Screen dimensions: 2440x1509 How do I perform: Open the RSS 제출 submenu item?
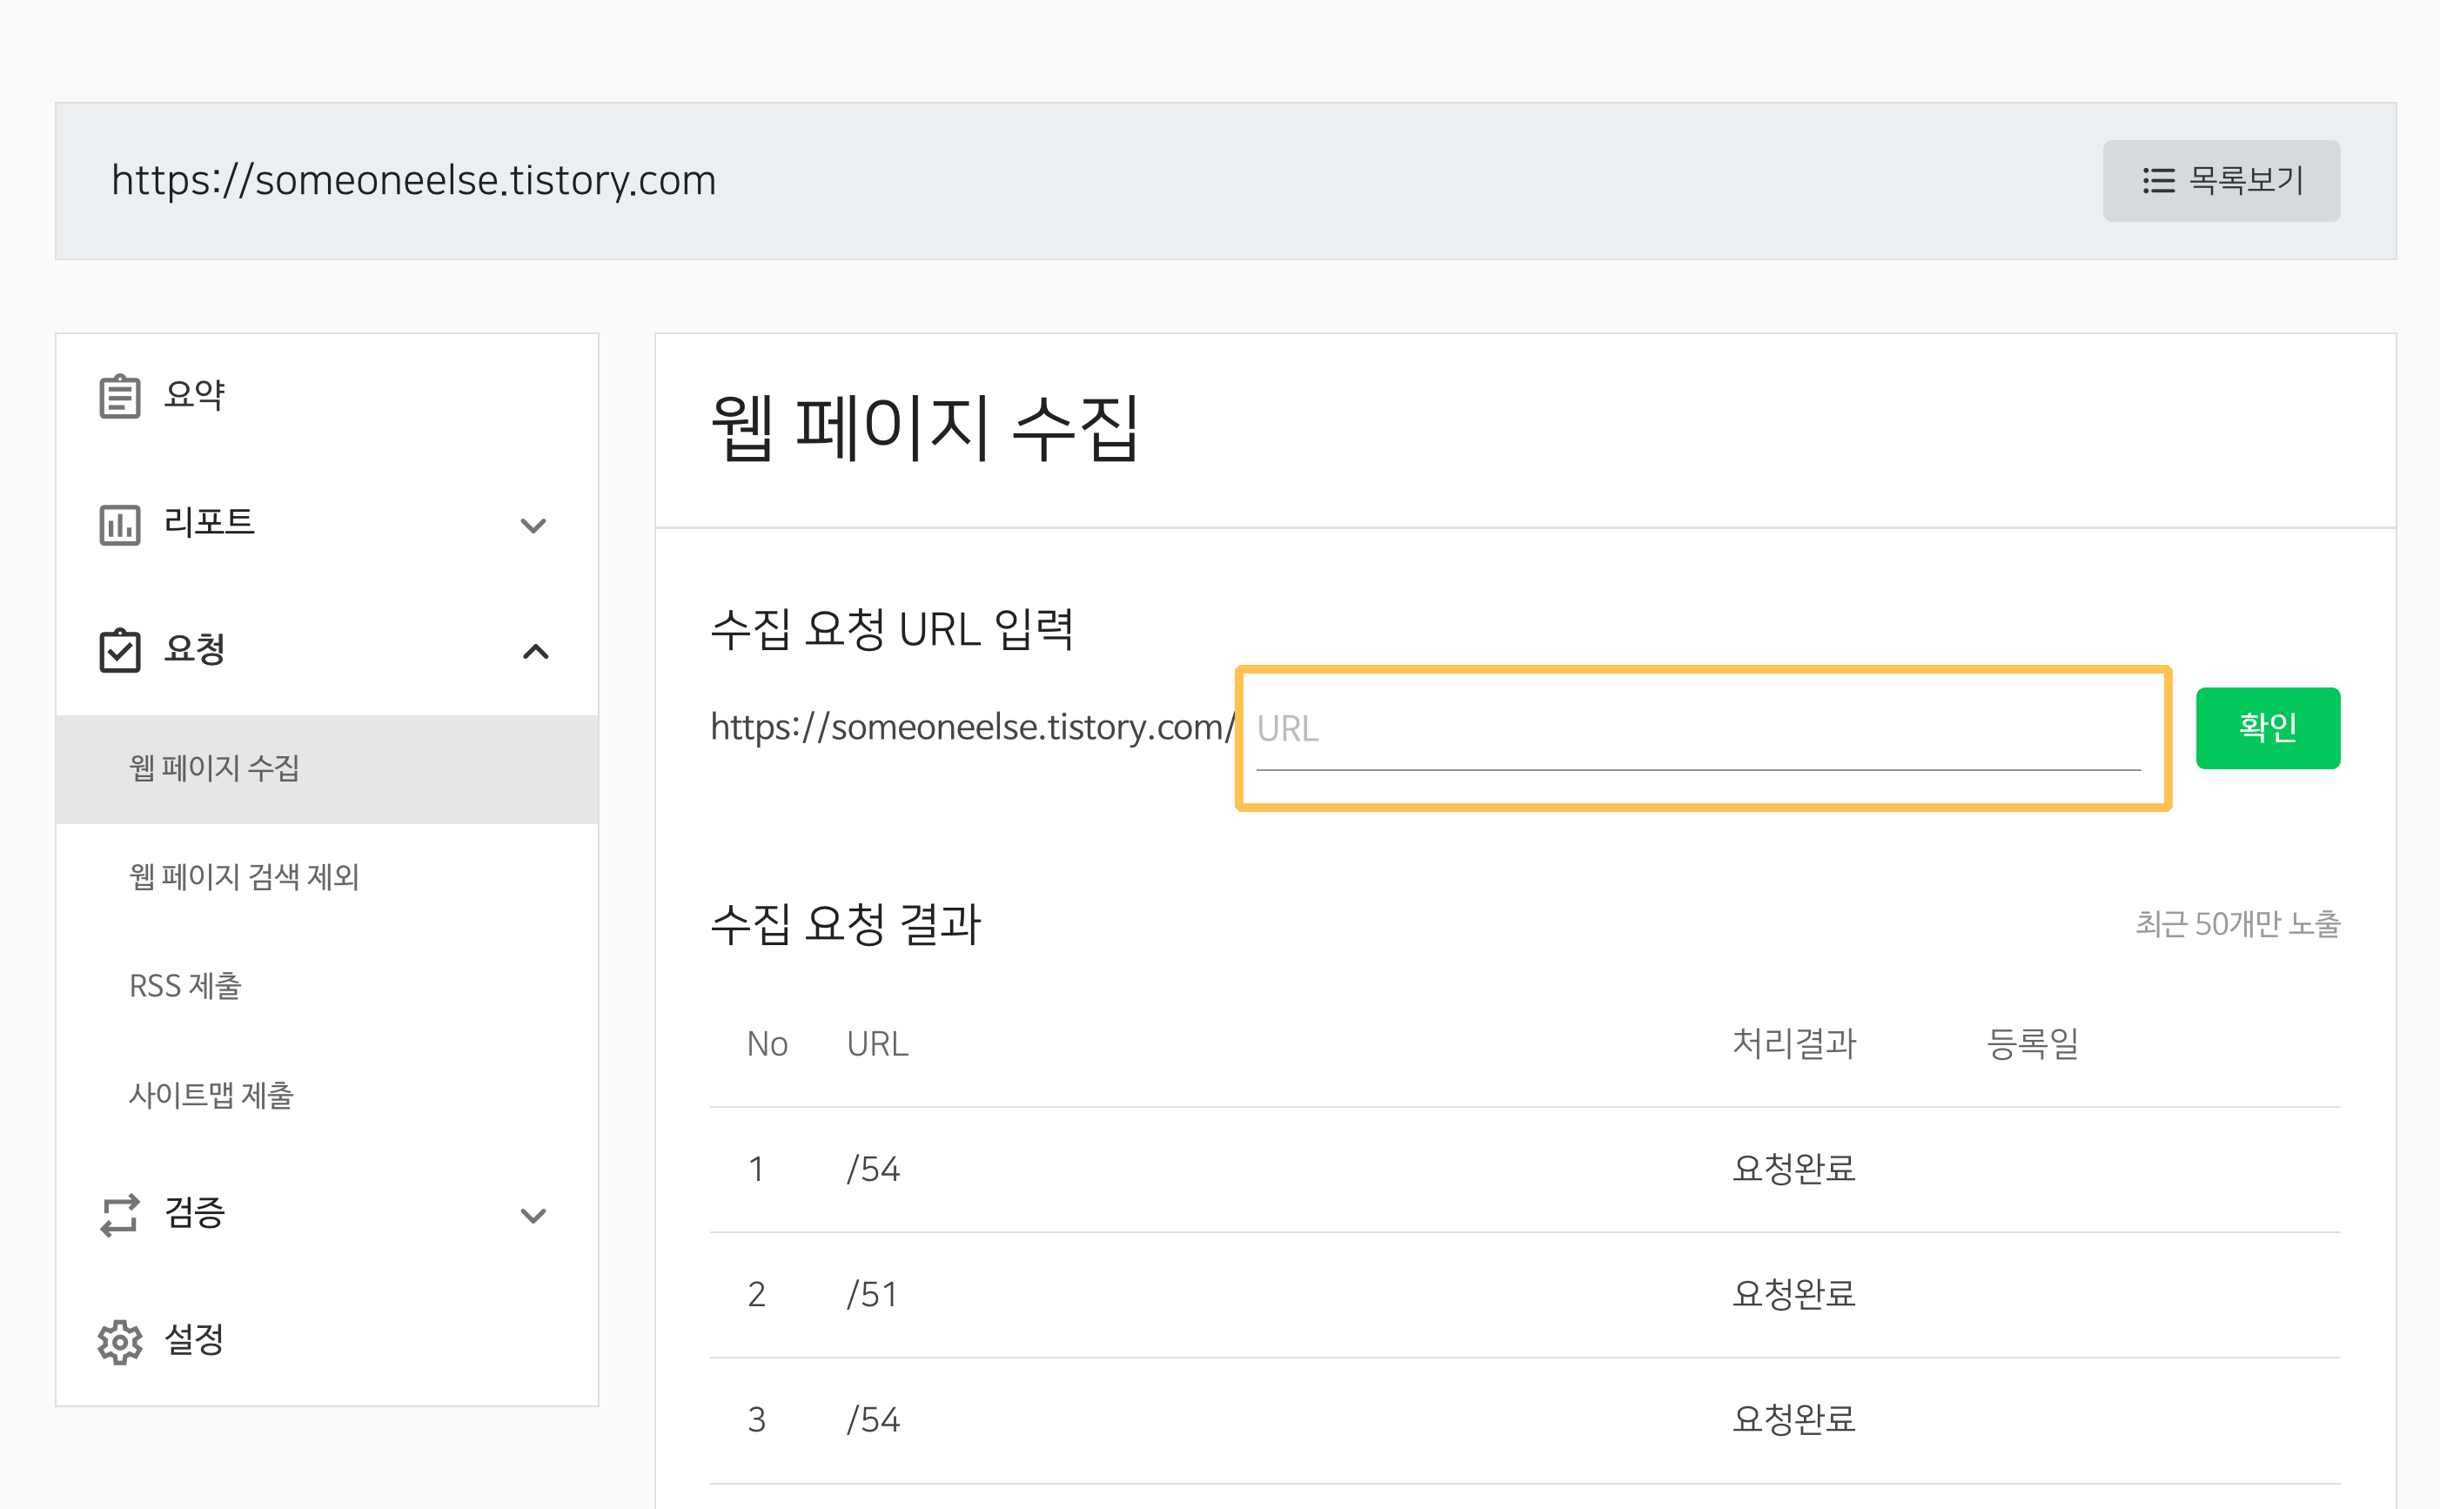(185, 986)
